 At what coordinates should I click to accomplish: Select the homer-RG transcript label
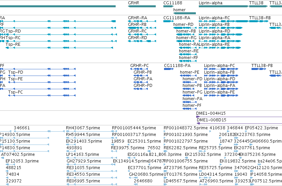(x=186, y=38)
